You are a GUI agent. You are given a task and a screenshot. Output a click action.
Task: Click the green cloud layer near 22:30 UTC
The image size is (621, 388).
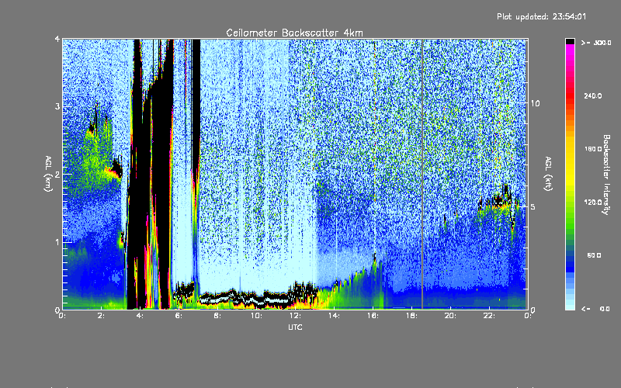pyautogui.click(x=498, y=210)
